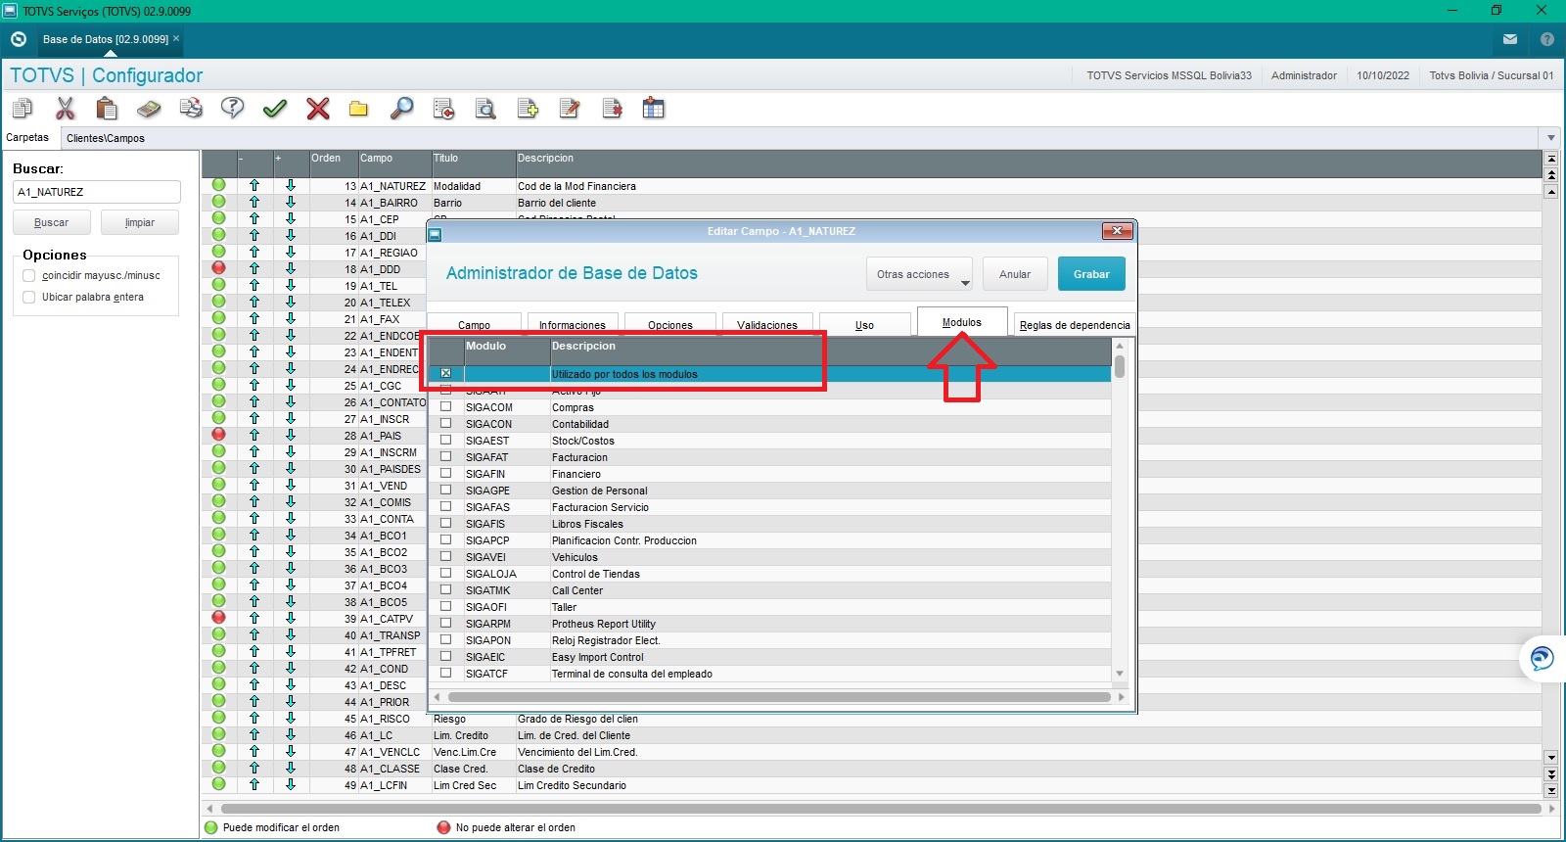The height and width of the screenshot is (842, 1566).
Task: Switch to the Informaciones tab
Action: pyautogui.click(x=573, y=324)
